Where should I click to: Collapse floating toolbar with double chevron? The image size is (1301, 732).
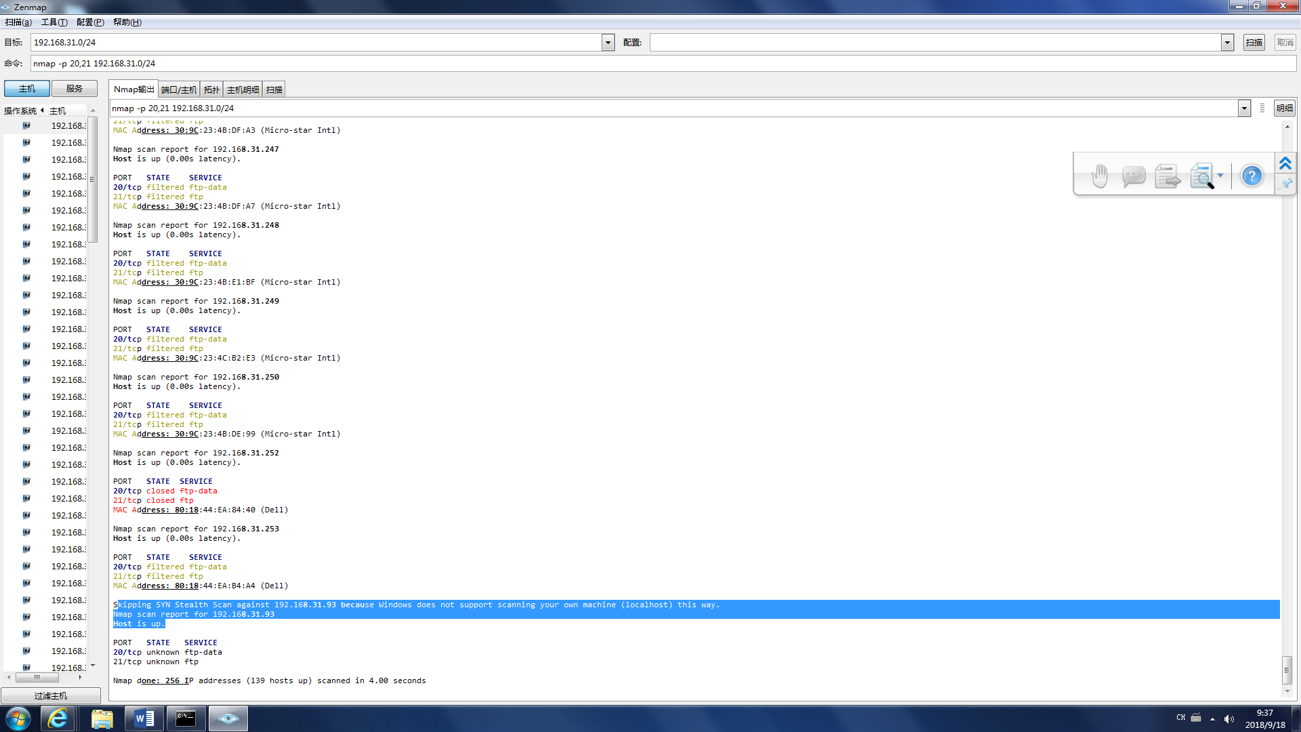[x=1285, y=163]
